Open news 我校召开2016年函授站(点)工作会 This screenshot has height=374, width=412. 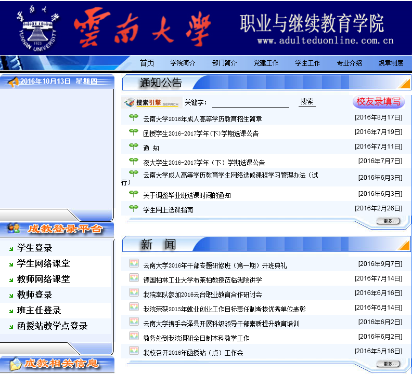click(193, 353)
